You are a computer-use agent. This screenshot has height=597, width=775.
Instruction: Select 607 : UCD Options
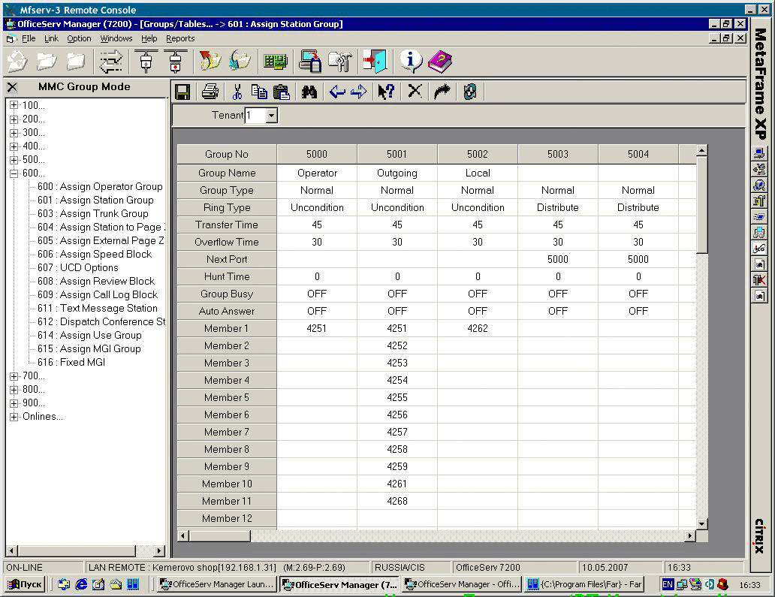tap(78, 267)
